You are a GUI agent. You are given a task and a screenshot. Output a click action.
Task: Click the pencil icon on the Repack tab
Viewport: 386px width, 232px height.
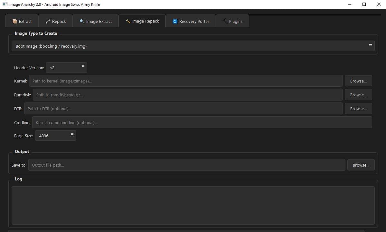(49, 21)
